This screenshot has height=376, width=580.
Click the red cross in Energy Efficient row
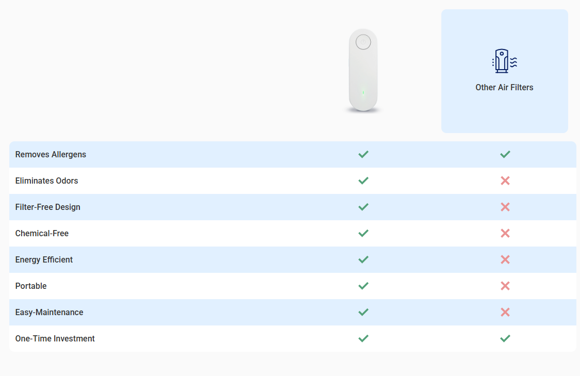pyautogui.click(x=505, y=259)
